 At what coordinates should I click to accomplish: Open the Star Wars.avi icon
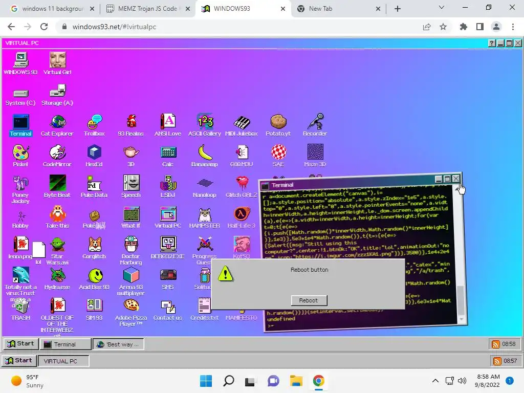[x=57, y=251]
